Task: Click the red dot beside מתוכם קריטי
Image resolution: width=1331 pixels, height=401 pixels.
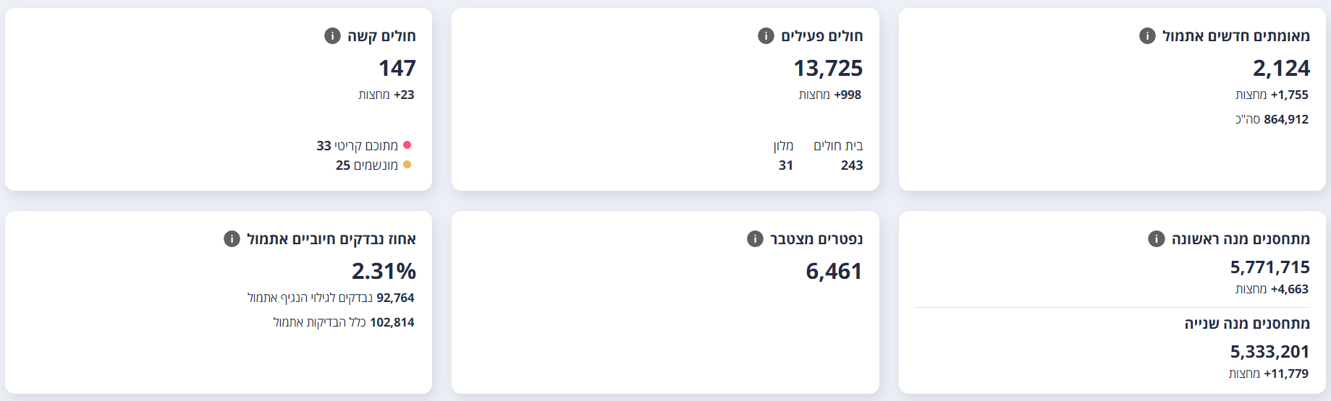Action: [407, 145]
